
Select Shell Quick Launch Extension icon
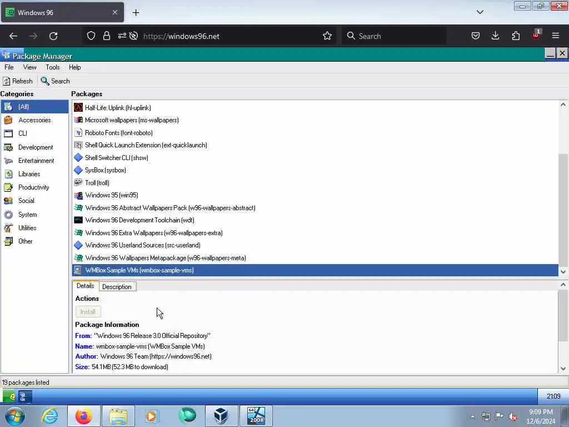coord(78,145)
